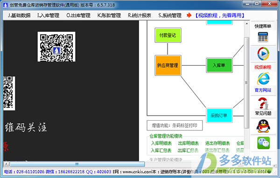Click the application logo in the title bar

click(5, 5)
